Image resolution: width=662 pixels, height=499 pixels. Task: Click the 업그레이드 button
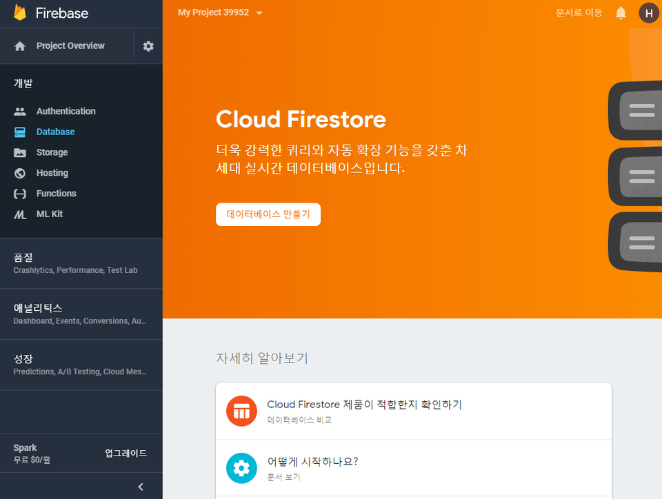pos(126,453)
